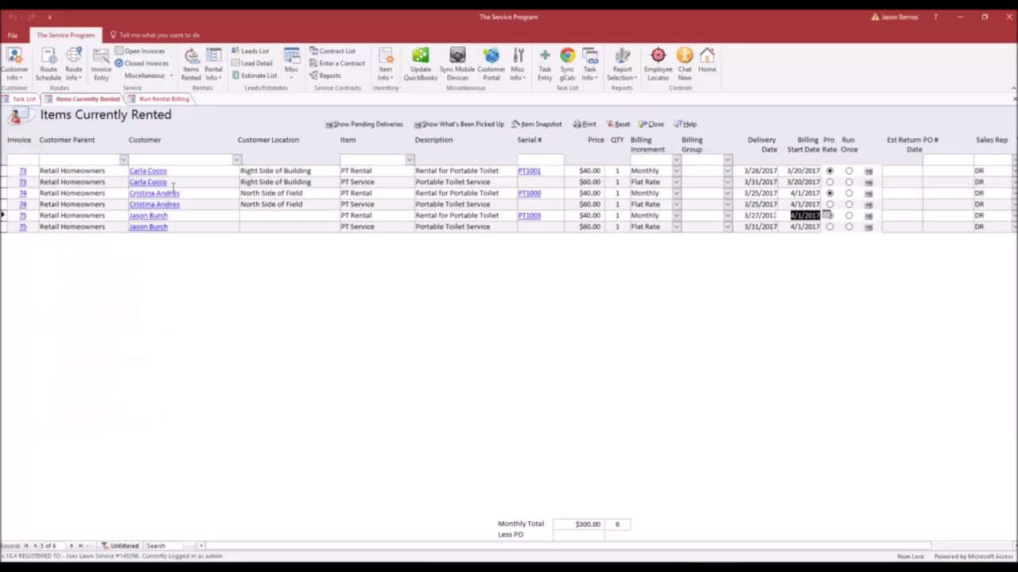Click the Update QuickBooks icon
This screenshot has height=572, width=1018.
[421, 64]
